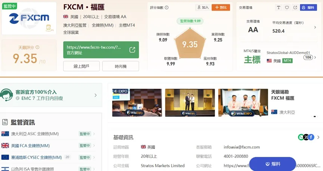Click the X (Twitter) icon in 基礎資訊

(306, 137)
